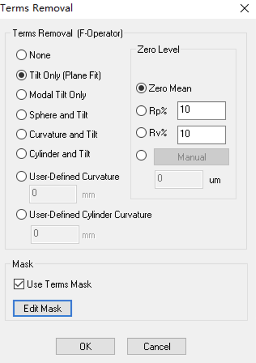Image resolution: width=256 pixels, height=363 pixels.
Task: Select Curvature and Tilt removal
Action: 21,135
